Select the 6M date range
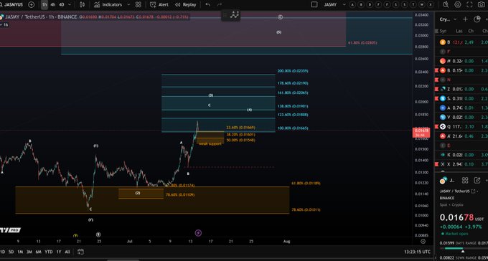The image size is (488, 261). 38,252
